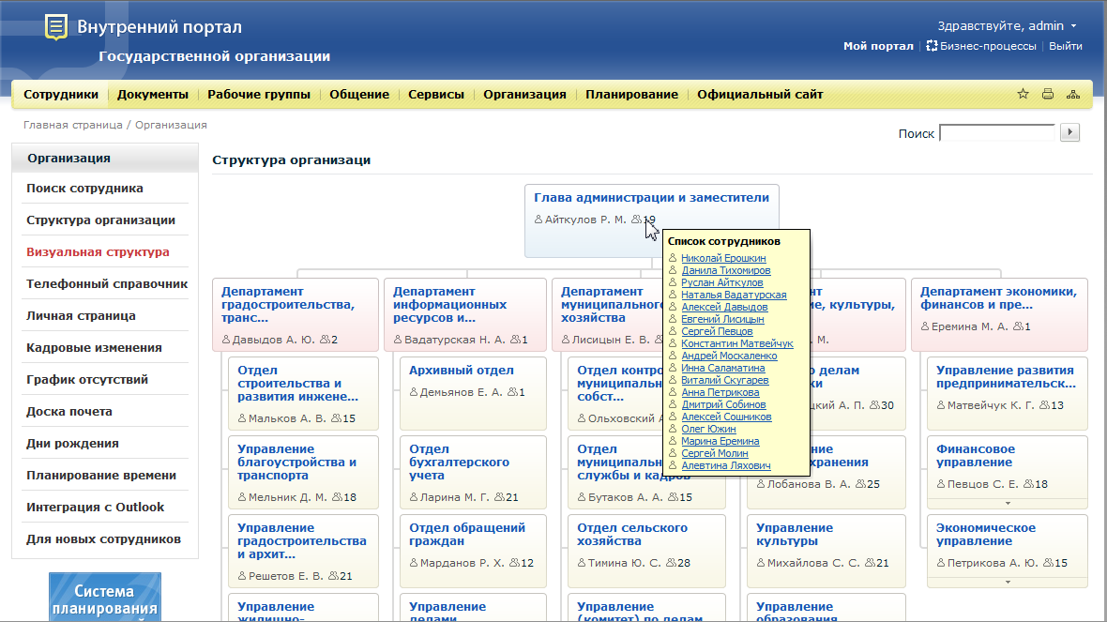Click the Поиск search input field
Viewport: 1107px width, 622px height.
997,133
